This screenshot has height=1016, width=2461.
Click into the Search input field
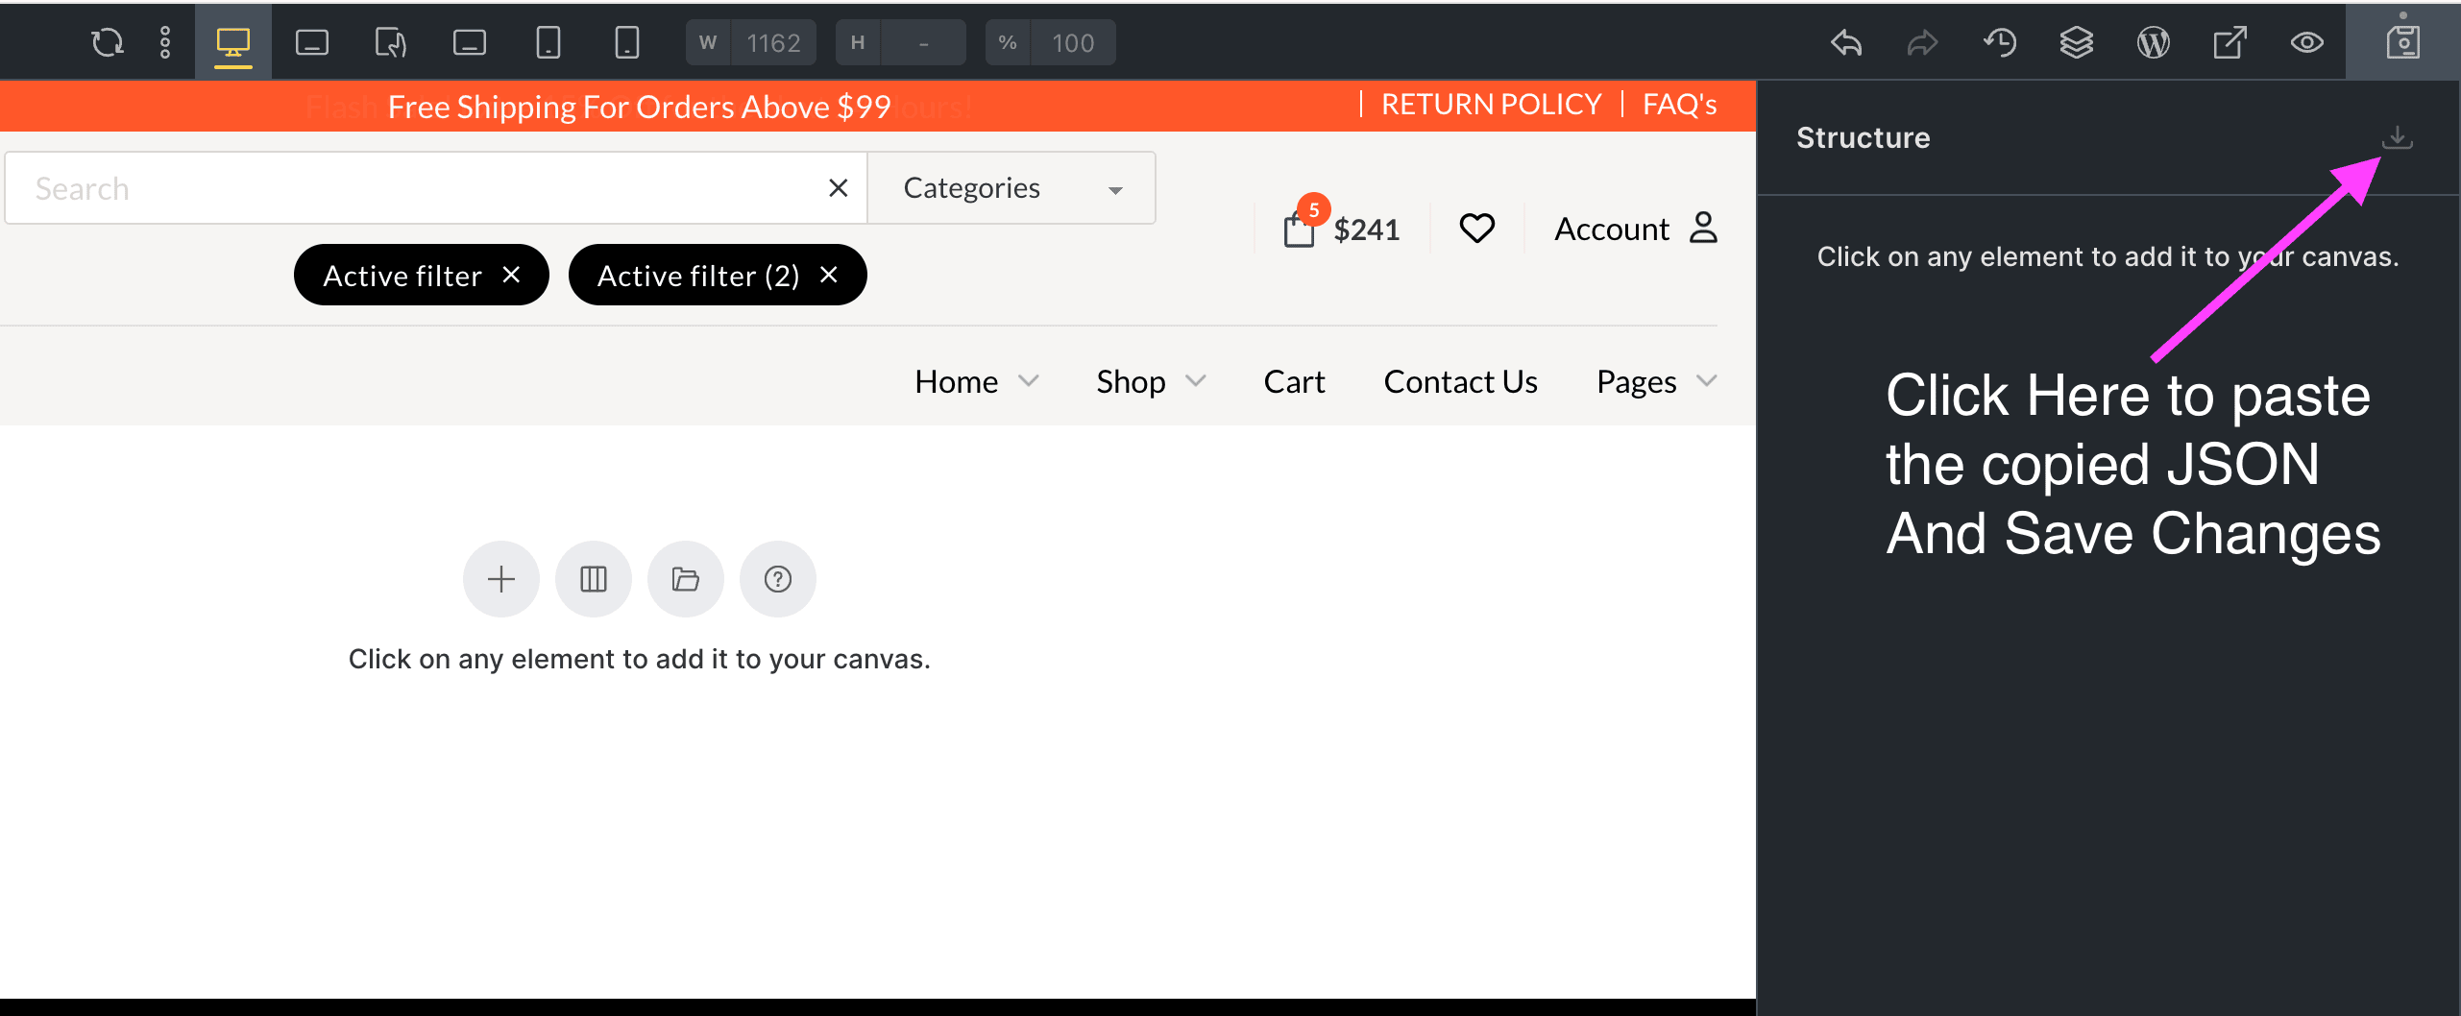coord(413,188)
